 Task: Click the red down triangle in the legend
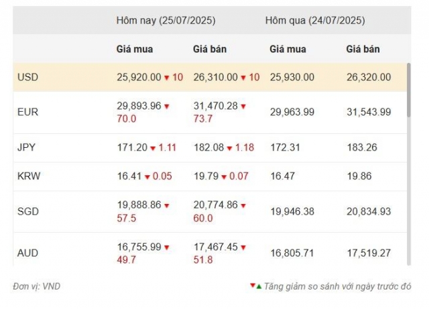click(253, 286)
